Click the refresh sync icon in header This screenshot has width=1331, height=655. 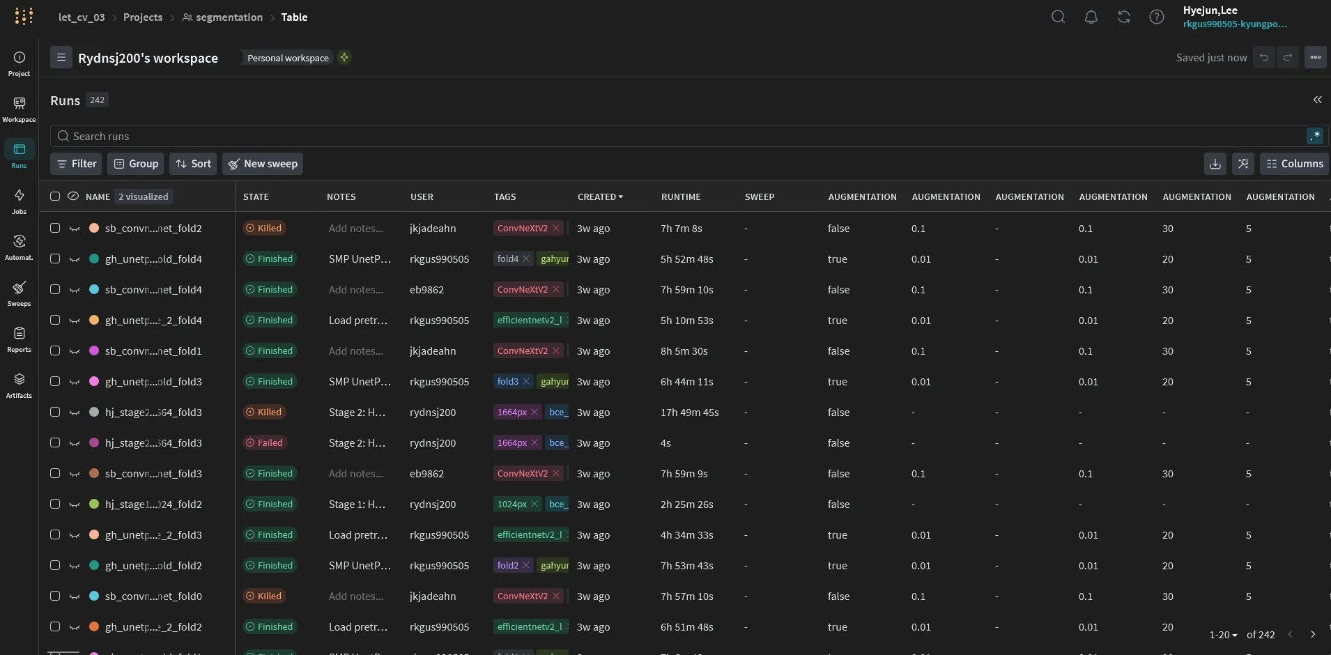[1124, 17]
